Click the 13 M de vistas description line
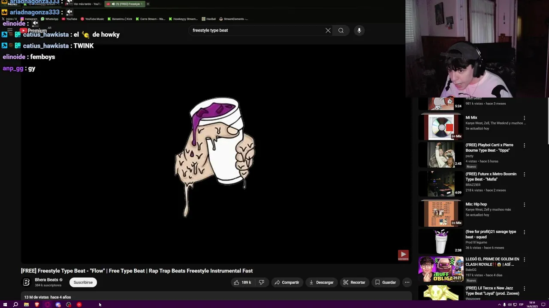This screenshot has height=308, width=549. (x=48, y=297)
